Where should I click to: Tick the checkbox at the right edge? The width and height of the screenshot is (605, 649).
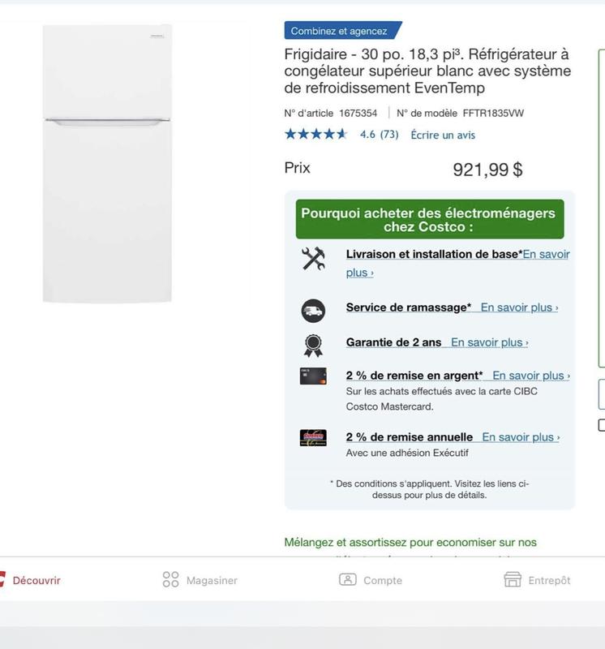click(x=602, y=425)
